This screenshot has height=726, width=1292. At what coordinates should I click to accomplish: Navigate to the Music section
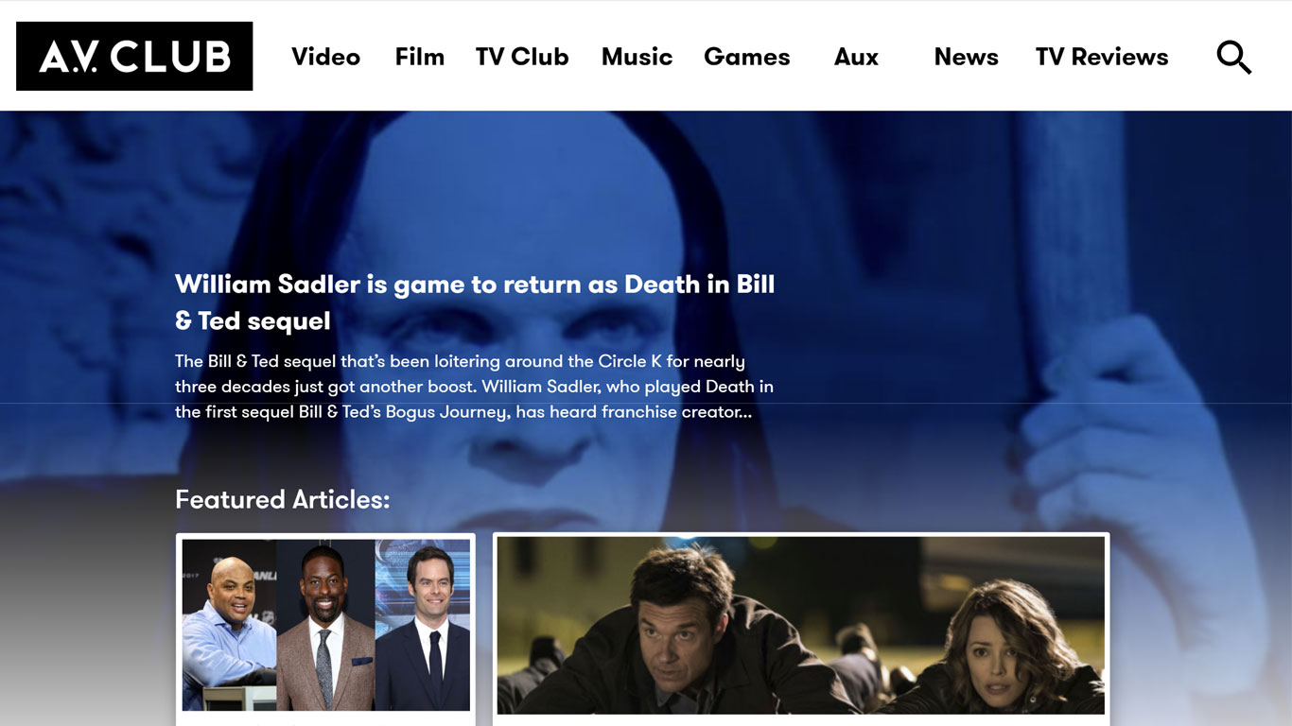[637, 57]
